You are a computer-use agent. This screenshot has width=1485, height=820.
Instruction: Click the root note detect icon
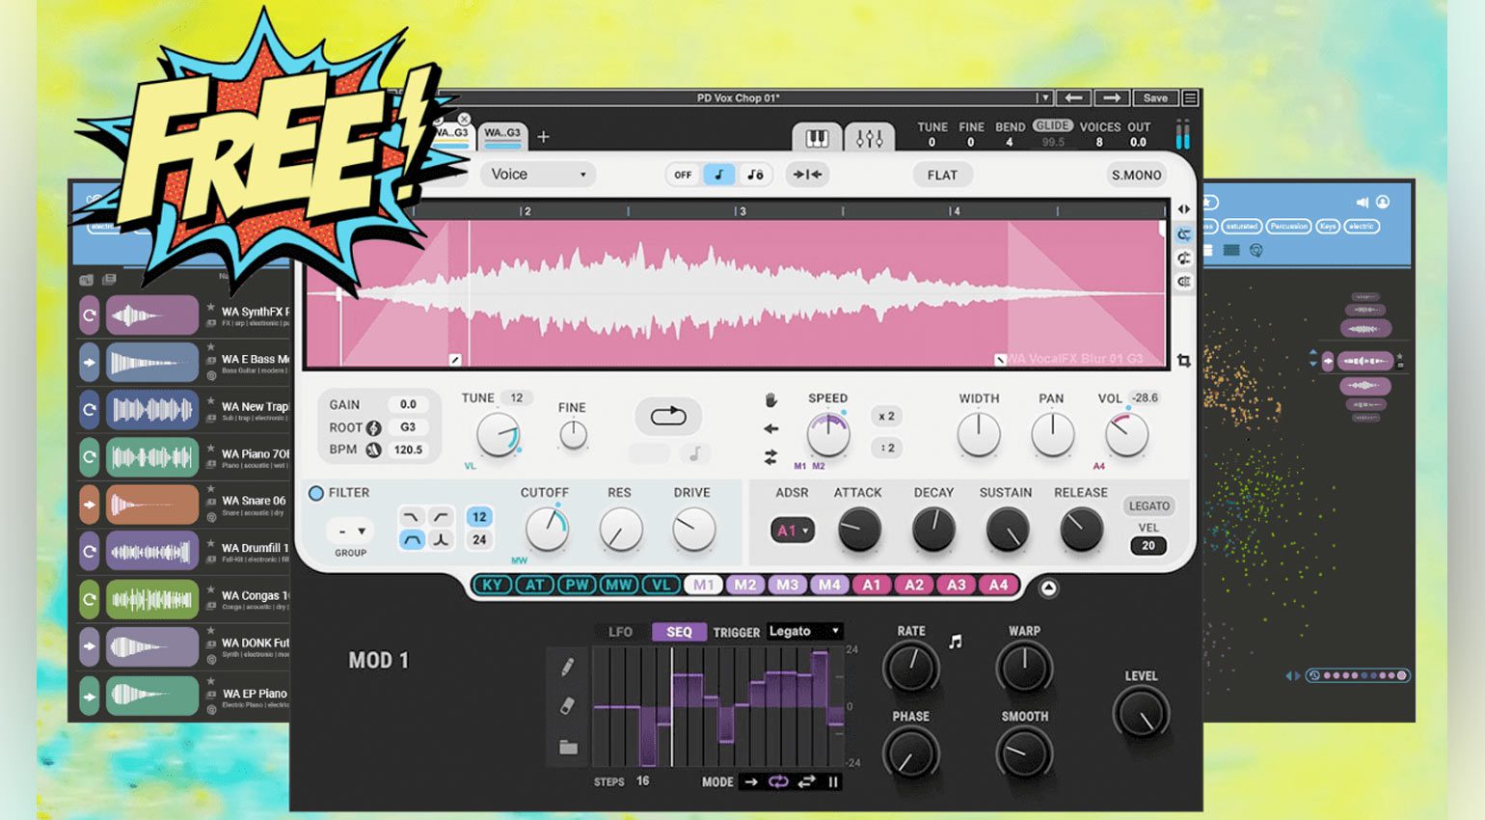[x=374, y=427]
